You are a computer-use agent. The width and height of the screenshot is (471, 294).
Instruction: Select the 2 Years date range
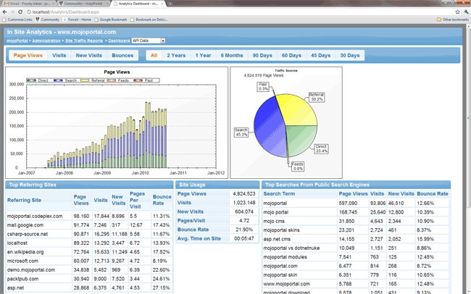(x=176, y=55)
